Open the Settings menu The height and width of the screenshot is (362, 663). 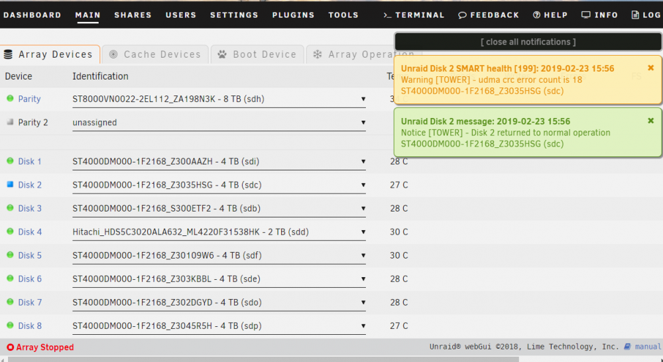234,15
